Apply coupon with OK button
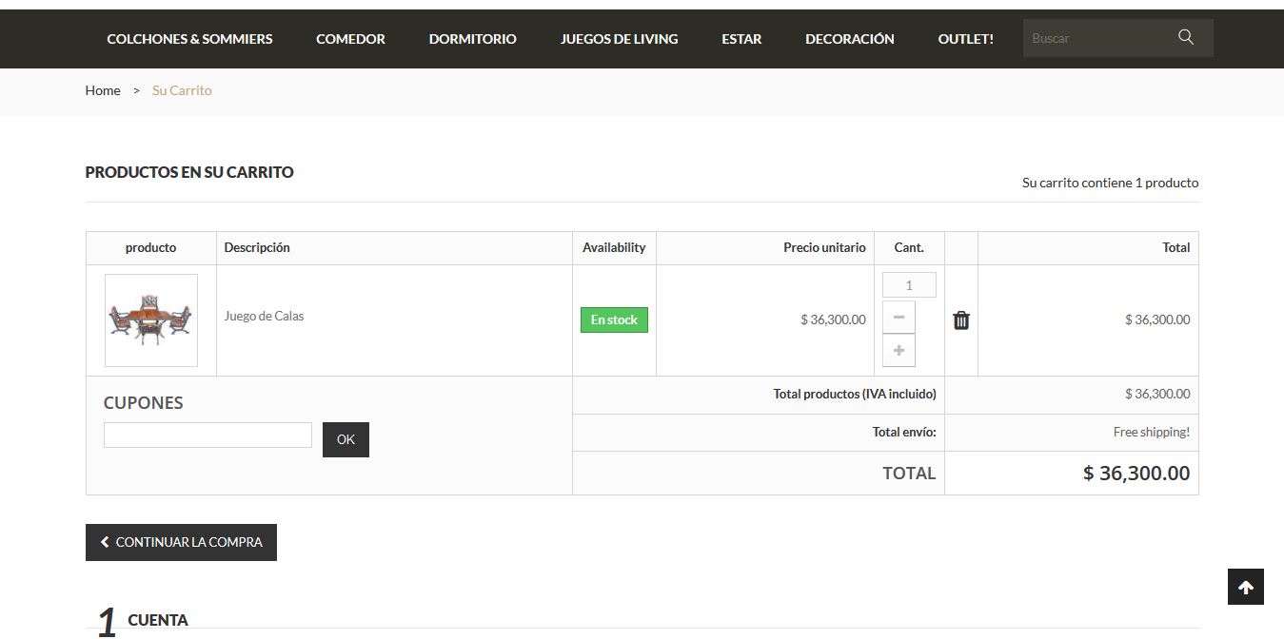 pyautogui.click(x=346, y=439)
